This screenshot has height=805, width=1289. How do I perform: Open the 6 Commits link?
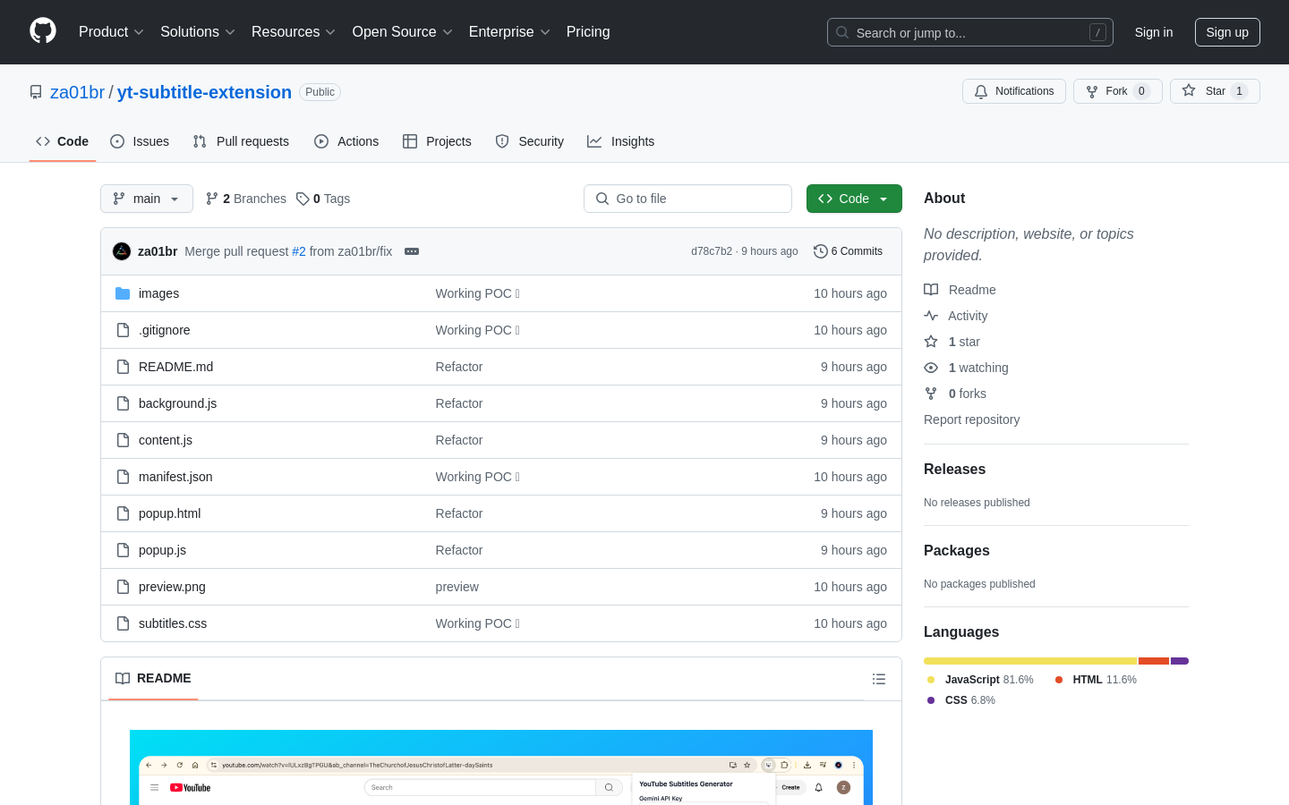coord(848,251)
